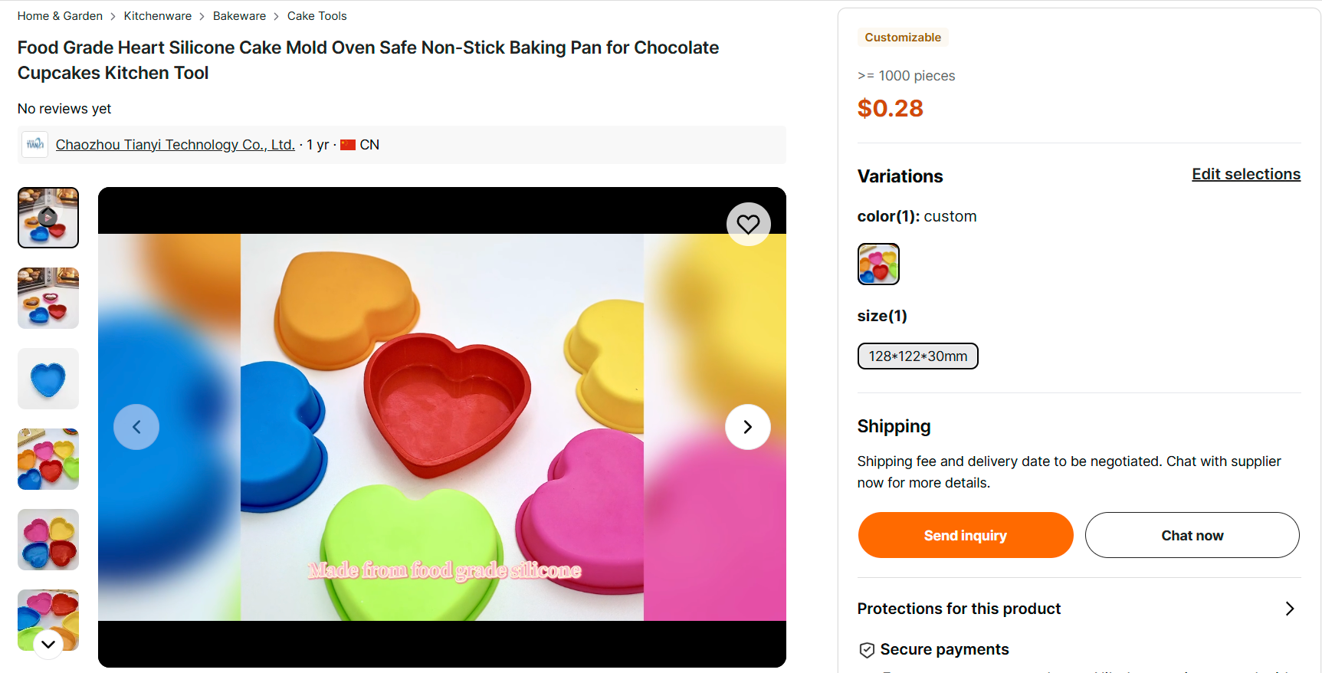
Task: Open the Cake Tools breadcrumb
Action: coord(317,16)
